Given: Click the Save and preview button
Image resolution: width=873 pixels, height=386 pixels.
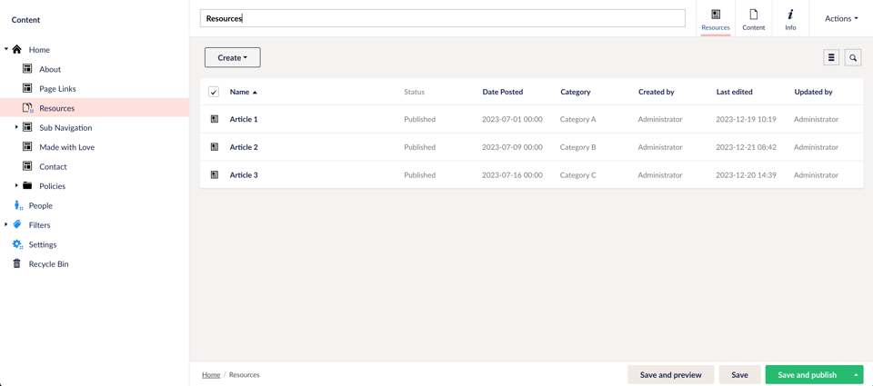Looking at the screenshot, I should pyautogui.click(x=670, y=374).
